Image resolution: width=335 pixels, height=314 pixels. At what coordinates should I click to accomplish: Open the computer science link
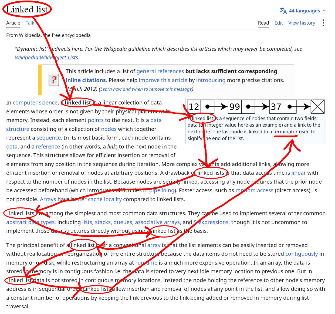(x=35, y=103)
